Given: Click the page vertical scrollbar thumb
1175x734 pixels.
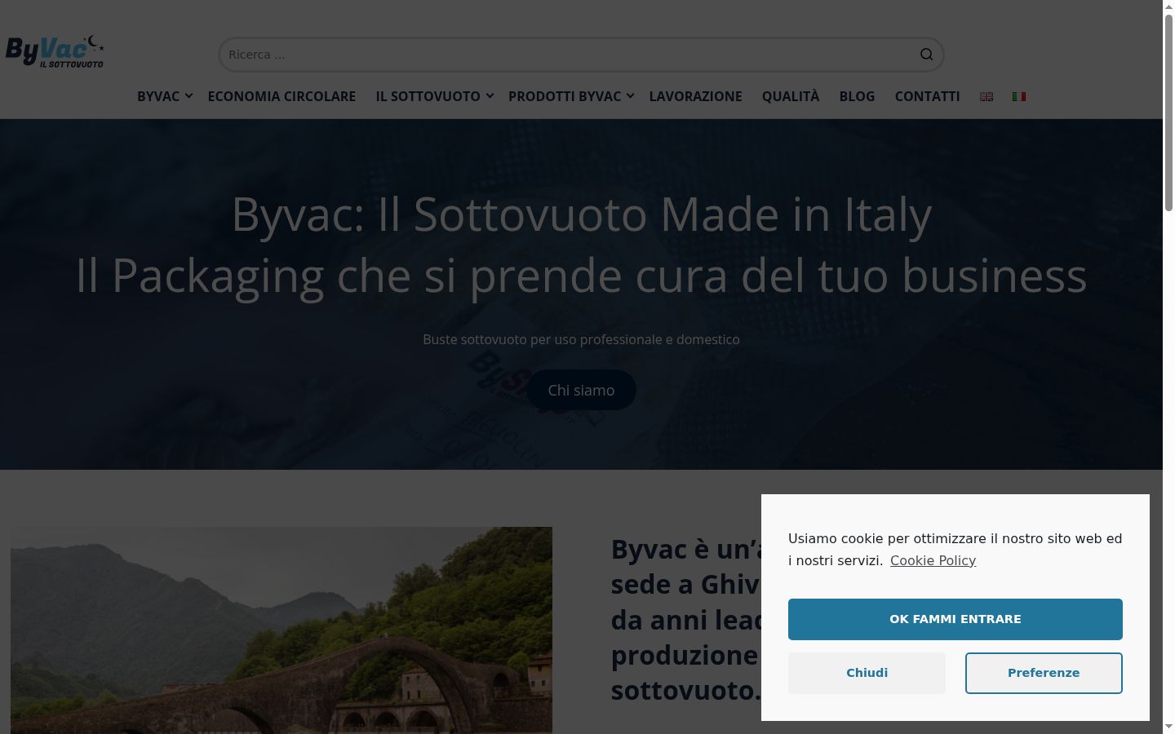Looking at the screenshot, I should coord(1168,113).
